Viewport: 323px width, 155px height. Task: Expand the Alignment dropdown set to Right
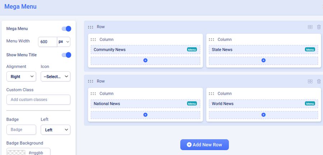[21, 76]
